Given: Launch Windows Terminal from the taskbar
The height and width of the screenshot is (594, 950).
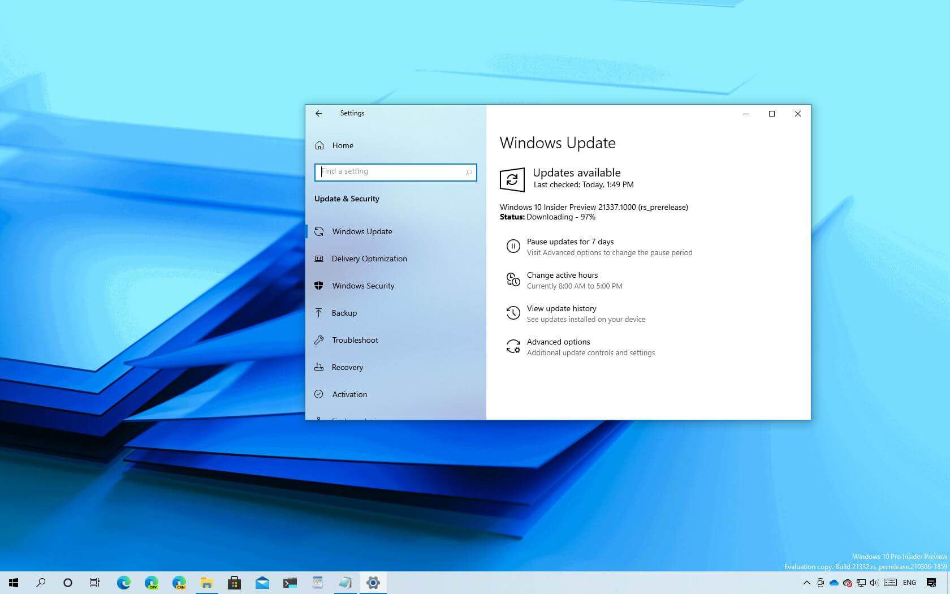Looking at the screenshot, I should click(290, 582).
